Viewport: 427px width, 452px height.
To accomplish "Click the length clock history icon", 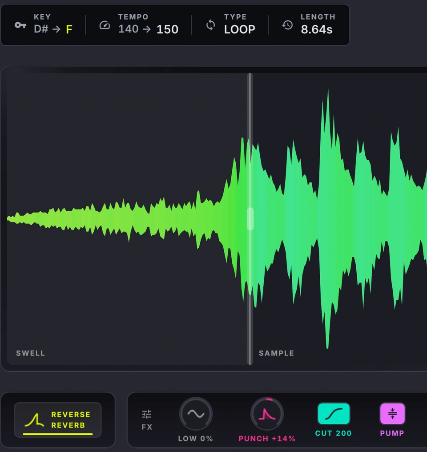I will coord(287,25).
